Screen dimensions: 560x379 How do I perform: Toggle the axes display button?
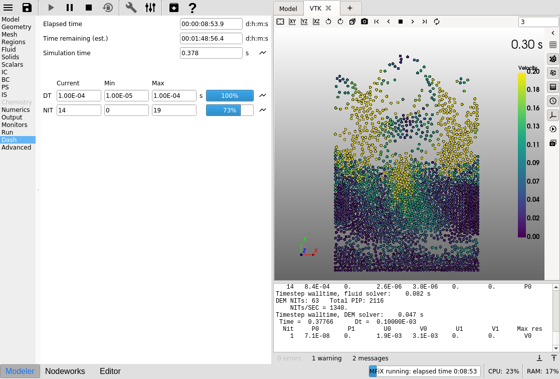click(x=553, y=115)
